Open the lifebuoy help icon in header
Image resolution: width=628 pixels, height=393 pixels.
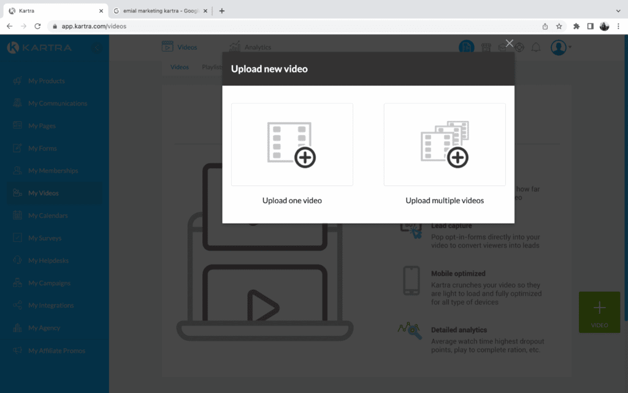coord(519,48)
